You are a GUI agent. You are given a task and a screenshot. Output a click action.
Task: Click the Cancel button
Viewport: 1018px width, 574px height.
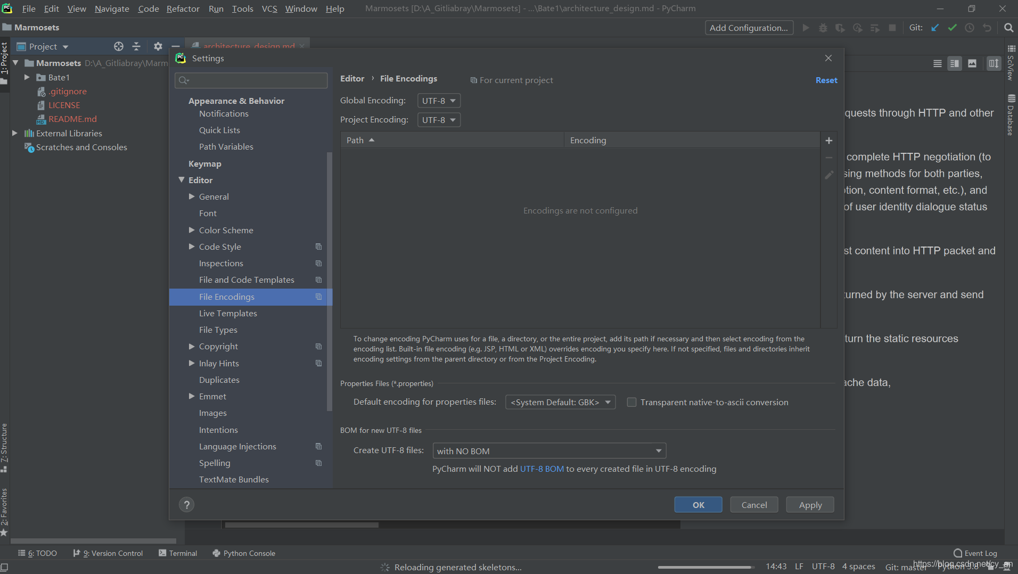[754, 505]
